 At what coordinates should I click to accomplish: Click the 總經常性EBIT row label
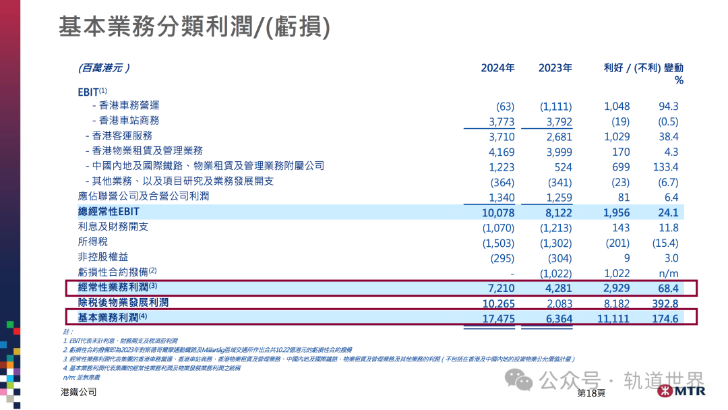click(109, 212)
